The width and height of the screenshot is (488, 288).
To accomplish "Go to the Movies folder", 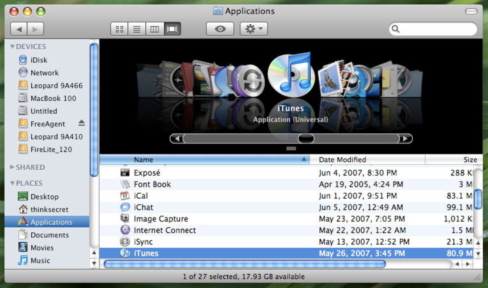I will (42, 248).
